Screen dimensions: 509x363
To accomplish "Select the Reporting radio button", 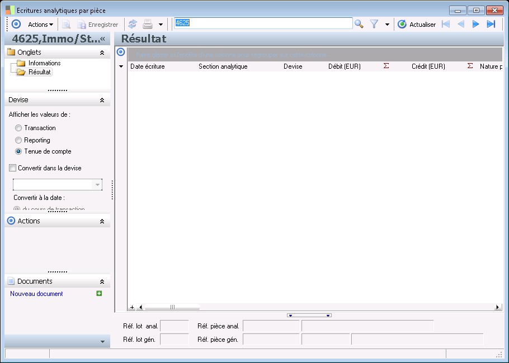I will tap(18, 140).
